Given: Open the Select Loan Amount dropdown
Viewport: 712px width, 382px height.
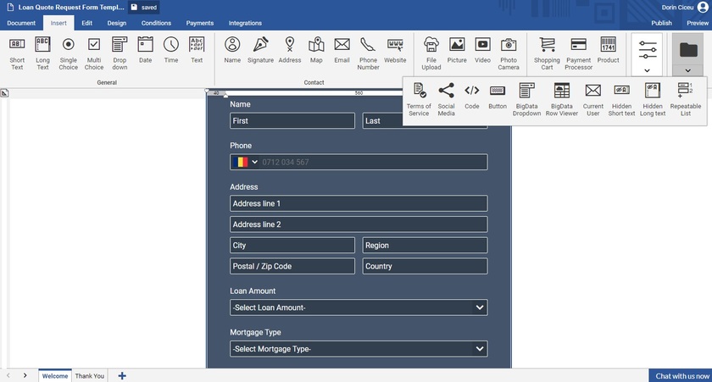Looking at the screenshot, I should coord(359,307).
